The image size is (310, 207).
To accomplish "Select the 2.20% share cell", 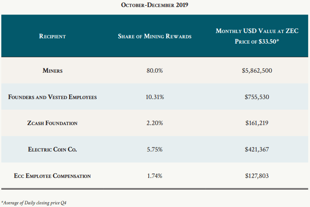I will [155, 123].
